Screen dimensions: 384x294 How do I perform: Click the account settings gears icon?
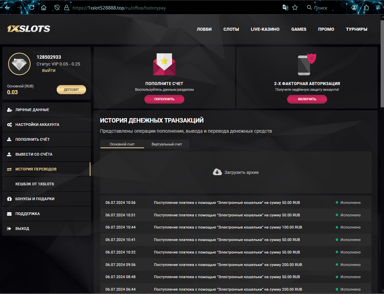(9, 125)
